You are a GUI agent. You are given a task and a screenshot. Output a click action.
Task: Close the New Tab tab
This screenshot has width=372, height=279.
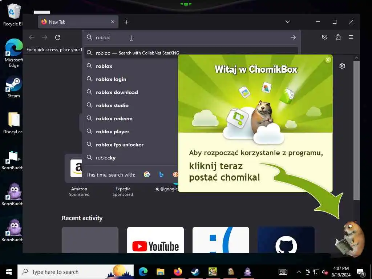click(x=113, y=22)
